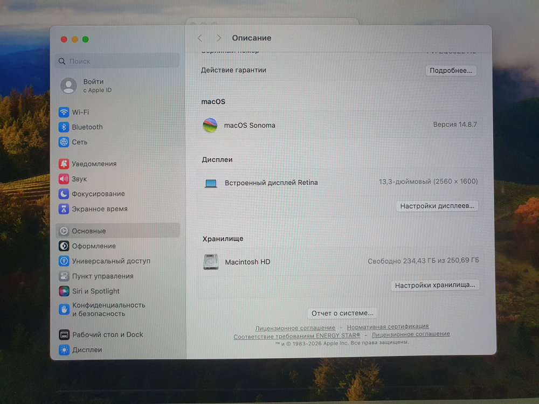Go back with the left chevron

point(200,38)
